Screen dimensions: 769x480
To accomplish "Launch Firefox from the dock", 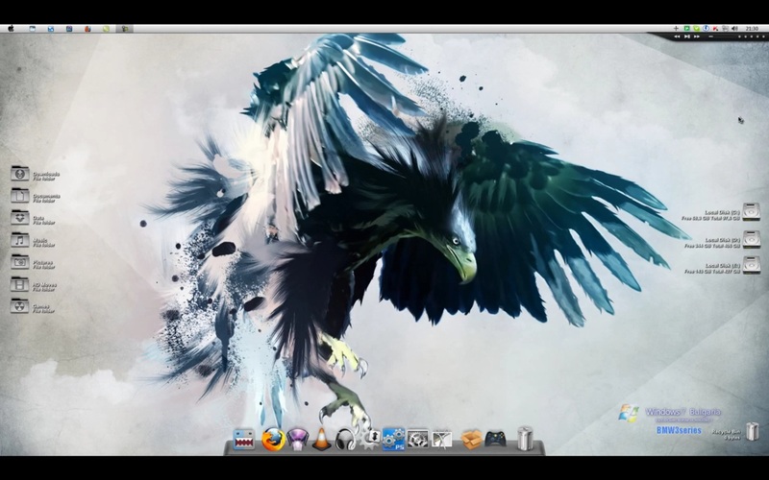I will point(273,439).
